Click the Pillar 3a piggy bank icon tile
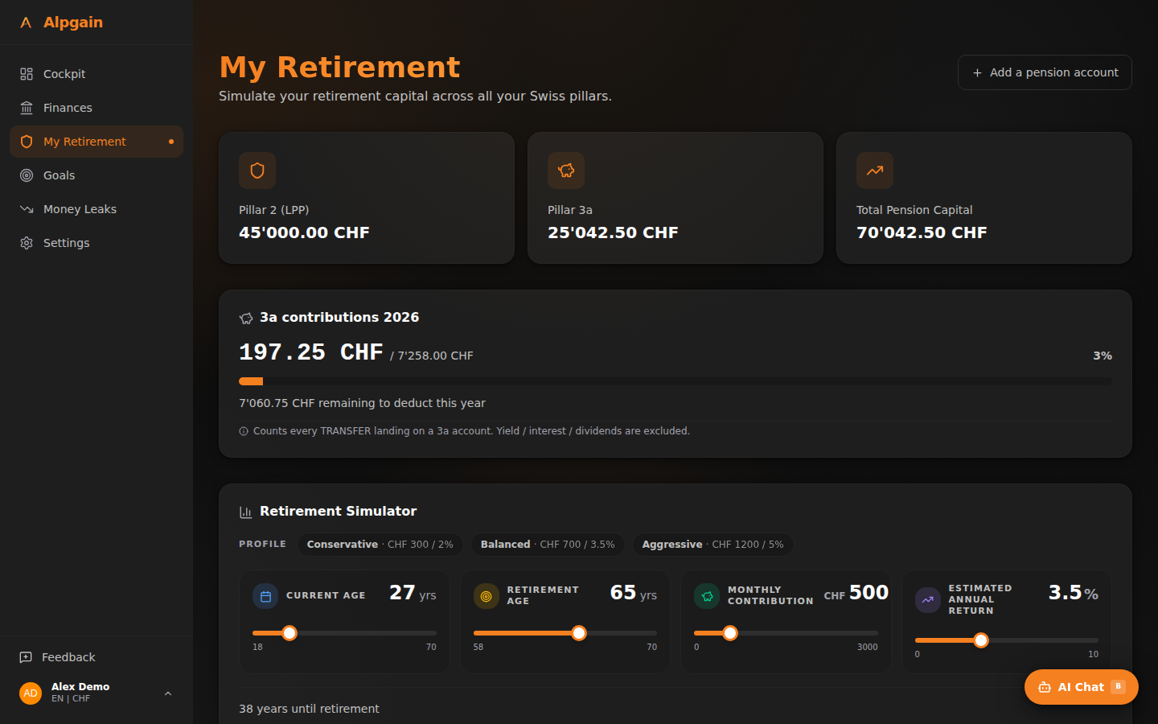 566,171
